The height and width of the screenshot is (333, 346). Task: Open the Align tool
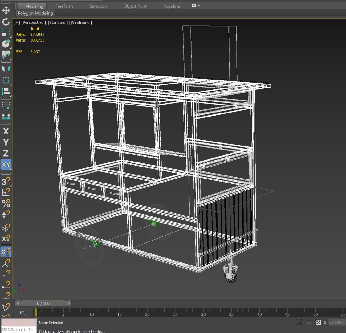(x=6, y=91)
